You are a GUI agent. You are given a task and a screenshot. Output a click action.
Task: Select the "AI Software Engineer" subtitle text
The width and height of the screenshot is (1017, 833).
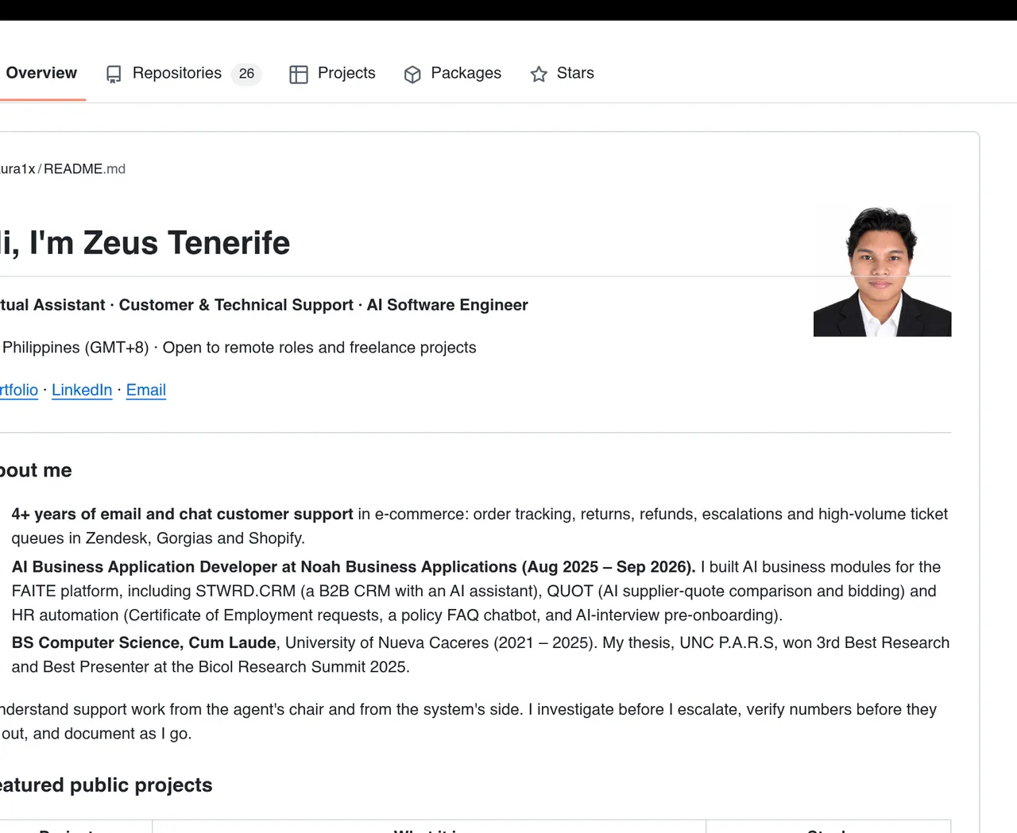(x=447, y=305)
